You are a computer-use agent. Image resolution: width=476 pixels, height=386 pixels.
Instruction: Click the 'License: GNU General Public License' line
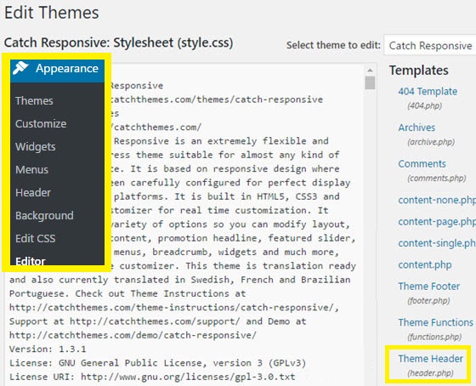157,363
